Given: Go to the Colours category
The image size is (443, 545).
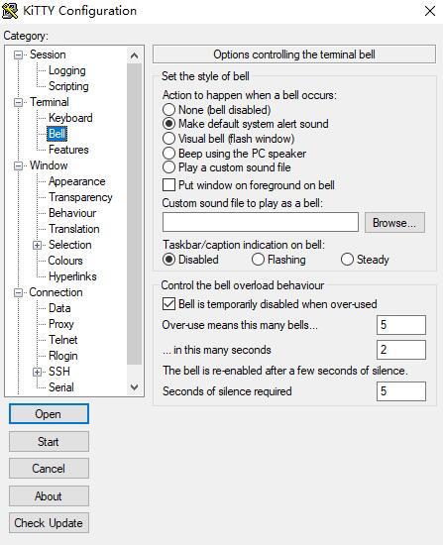Looking at the screenshot, I should click(x=65, y=261).
